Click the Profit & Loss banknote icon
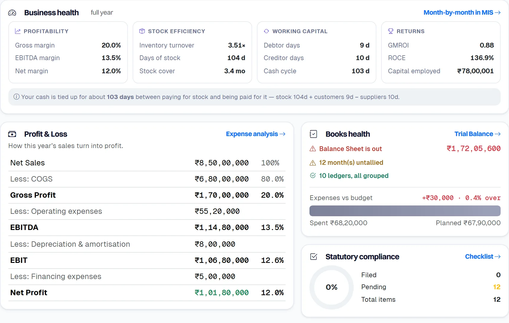The image size is (509, 323). click(12, 134)
